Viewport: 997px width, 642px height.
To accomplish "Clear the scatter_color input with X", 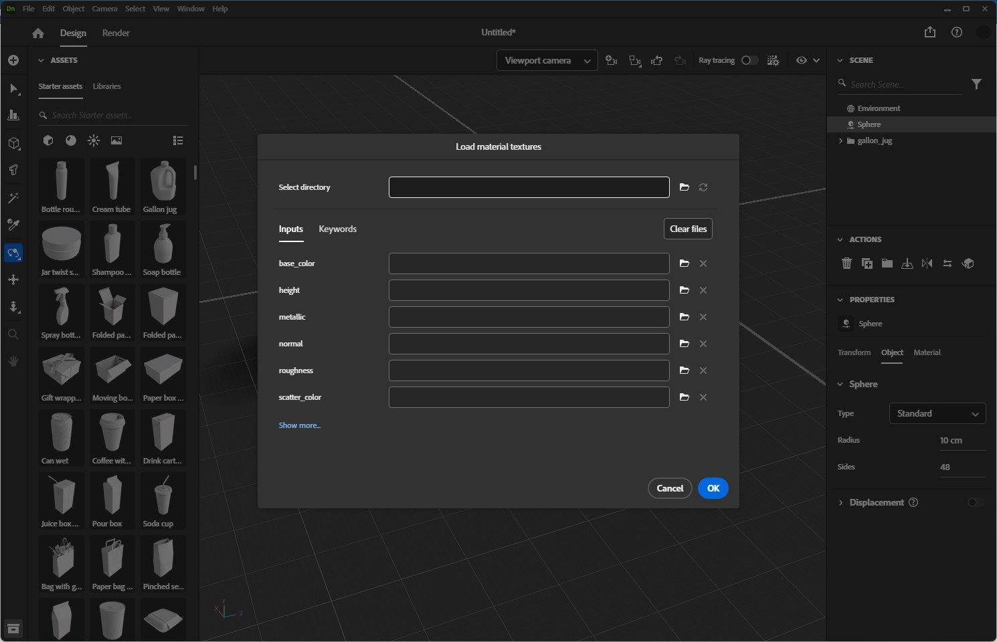I will coord(703,397).
